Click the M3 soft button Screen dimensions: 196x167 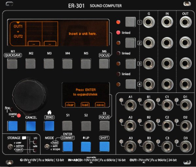(49, 64)
